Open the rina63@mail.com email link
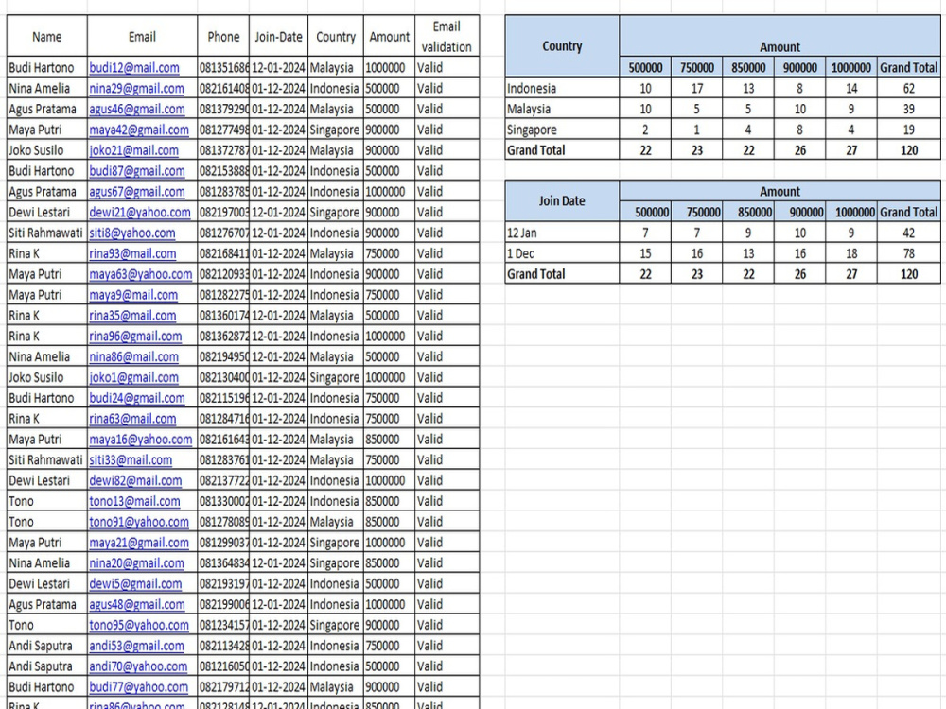Viewport: 946px width, 709px height. pyautogui.click(x=132, y=419)
